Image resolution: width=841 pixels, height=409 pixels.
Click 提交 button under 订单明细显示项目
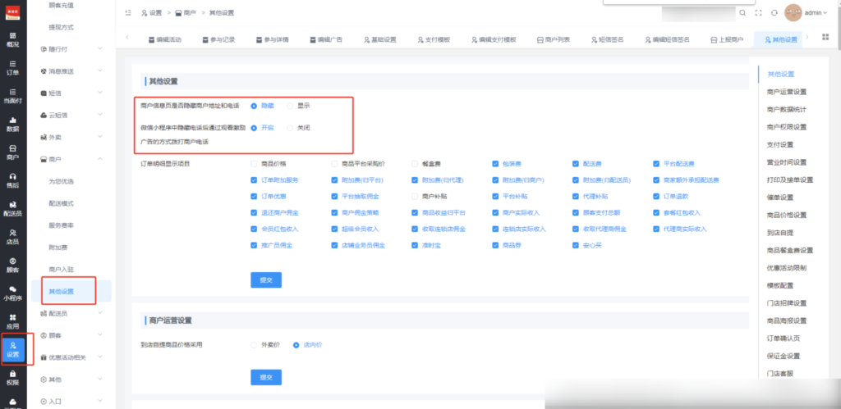(265, 279)
